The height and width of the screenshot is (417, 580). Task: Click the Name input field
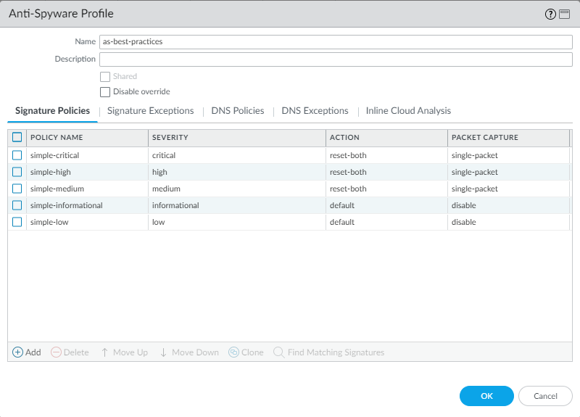click(336, 42)
